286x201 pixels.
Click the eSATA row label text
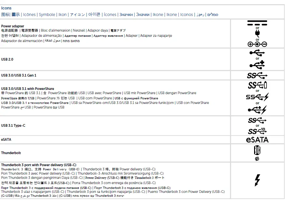6,140
